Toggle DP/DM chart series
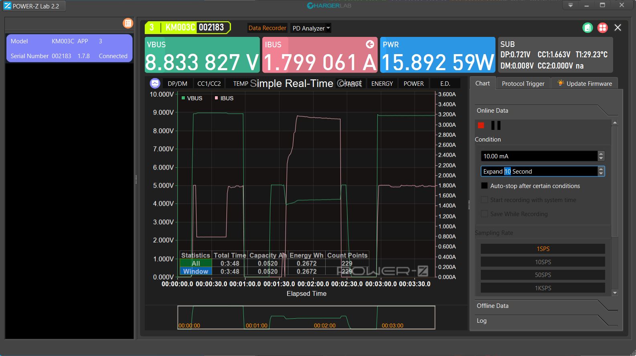The width and height of the screenshot is (636, 356). [177, 83]
